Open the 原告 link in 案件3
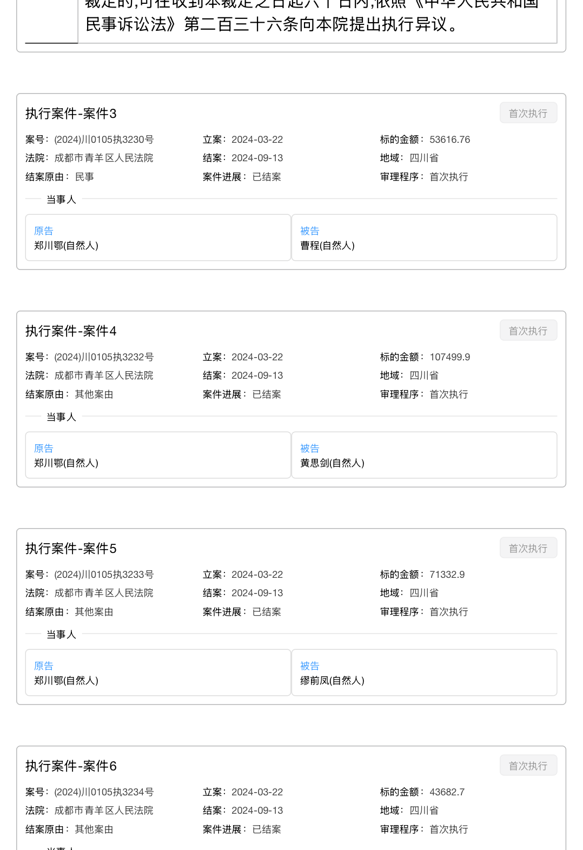The width and height of the screenshot is (583, 850). pyautogui.click(x=44, y=231)
